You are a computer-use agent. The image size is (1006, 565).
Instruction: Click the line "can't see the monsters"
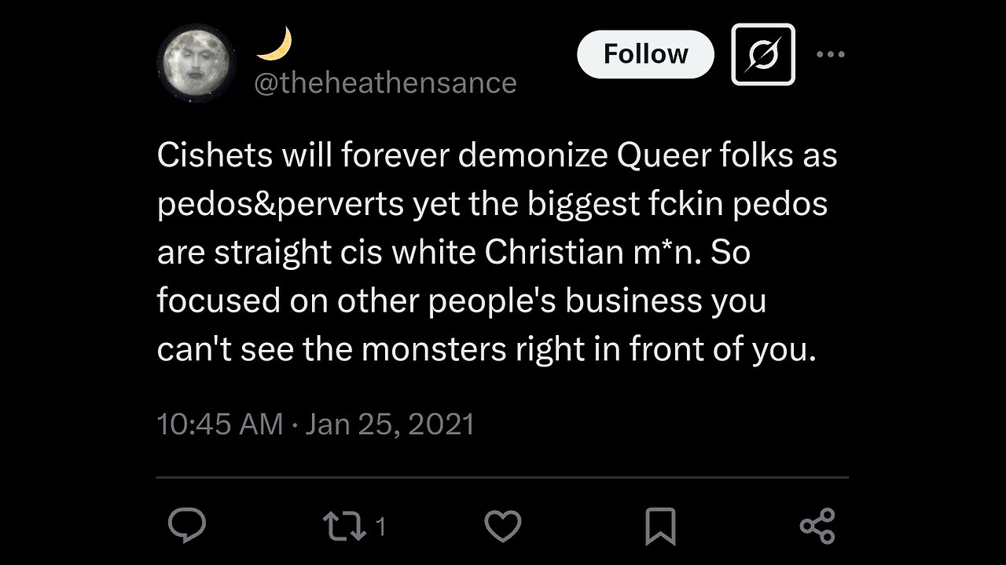tap(486, 350)
